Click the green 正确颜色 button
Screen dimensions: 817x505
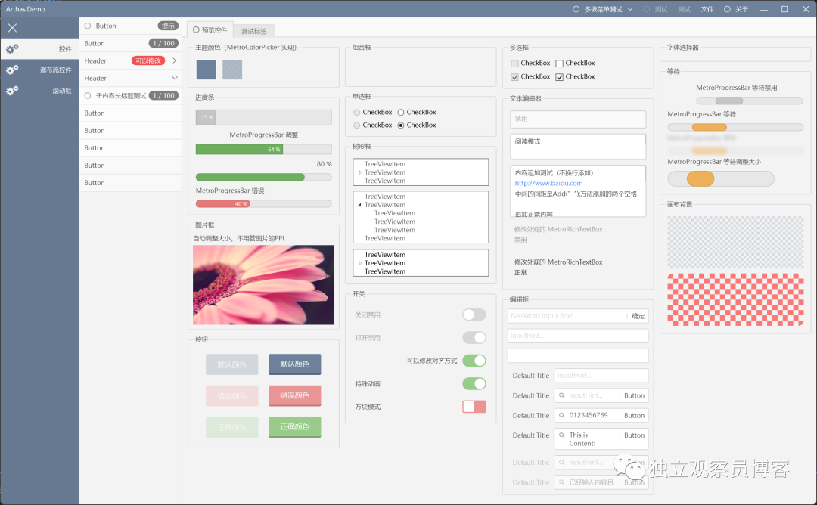click(x=295, y=427)
